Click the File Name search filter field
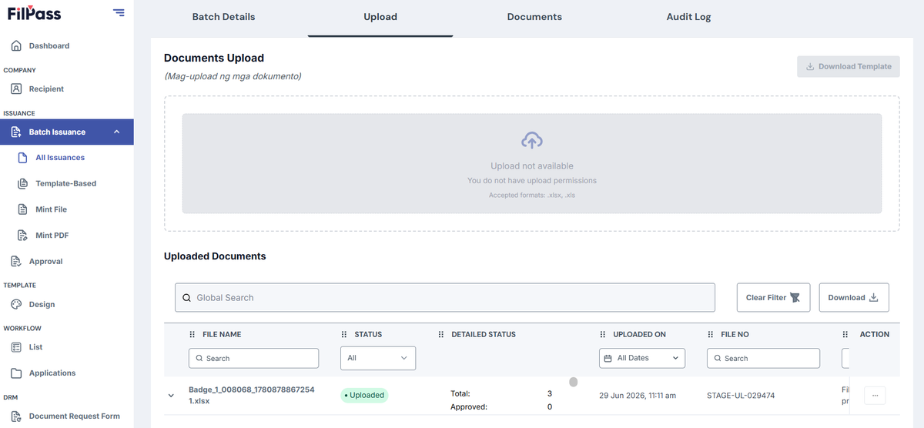 pos(253,359)
